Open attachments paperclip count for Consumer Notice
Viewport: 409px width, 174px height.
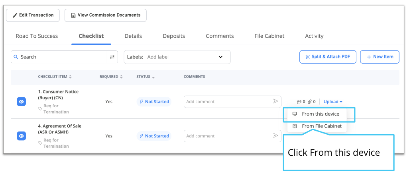pos(312,102)
